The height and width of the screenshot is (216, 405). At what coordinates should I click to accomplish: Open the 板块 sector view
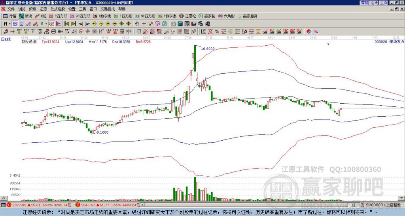point(25,16)
